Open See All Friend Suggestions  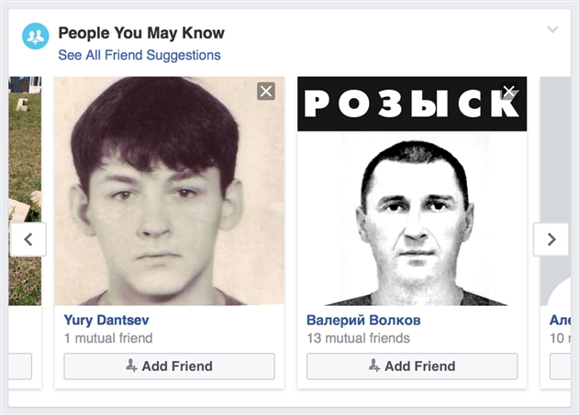click(x=139, y=55)
